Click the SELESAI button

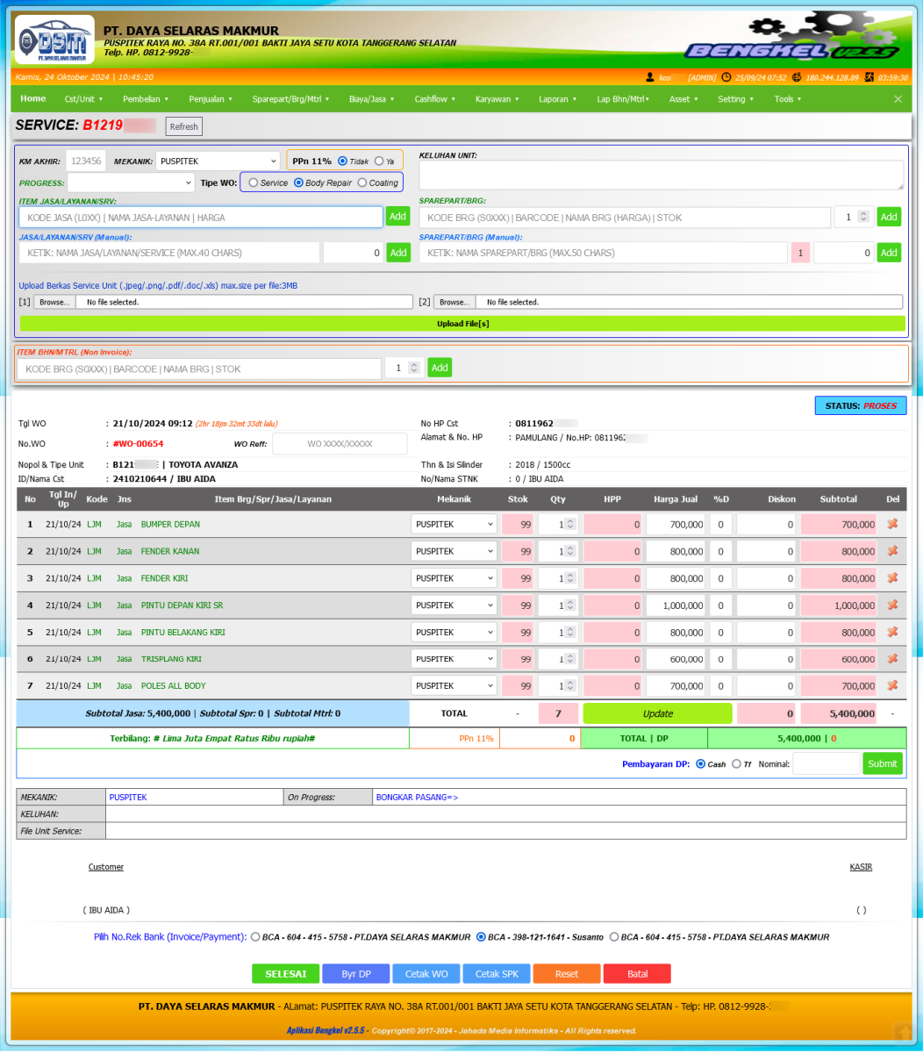click(285, 974)
